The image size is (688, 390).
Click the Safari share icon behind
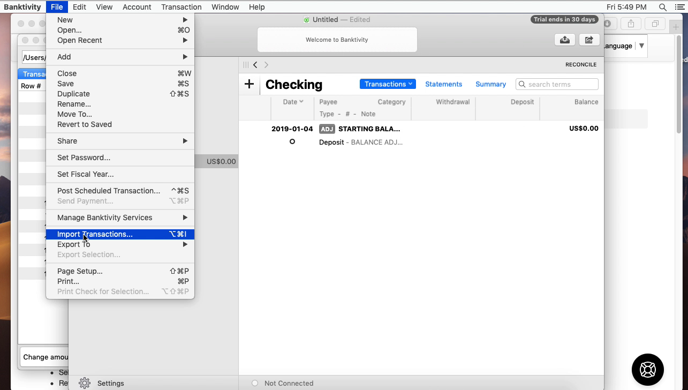coord(631,24)
